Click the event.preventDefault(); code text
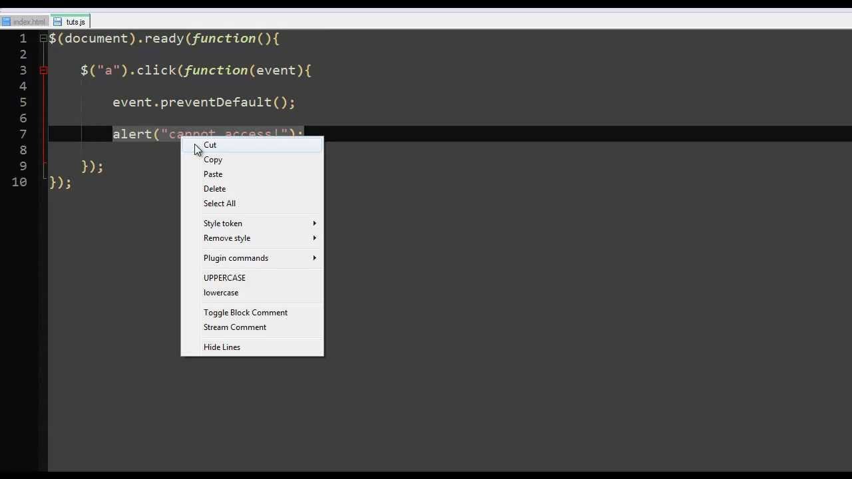This screenshot has height=479, width=852. [204, 102]
